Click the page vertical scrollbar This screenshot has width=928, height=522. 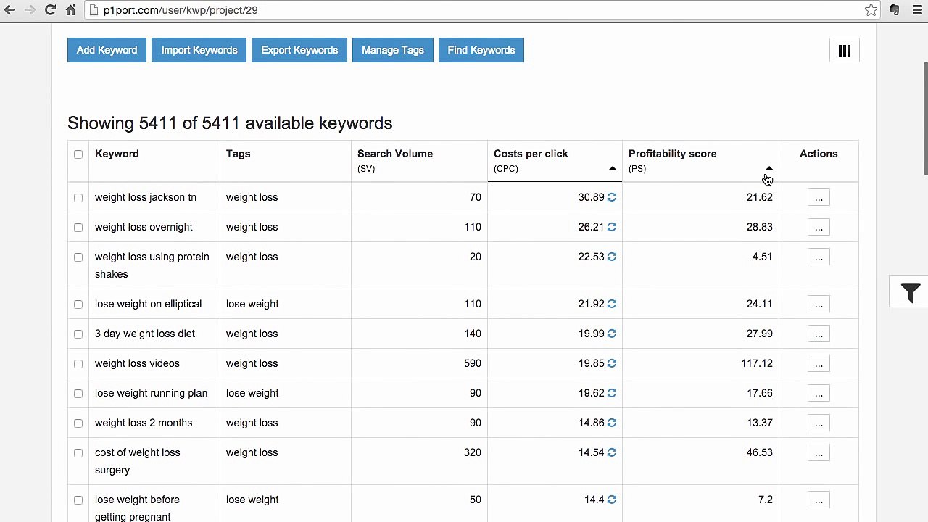(x=924, y=118)
